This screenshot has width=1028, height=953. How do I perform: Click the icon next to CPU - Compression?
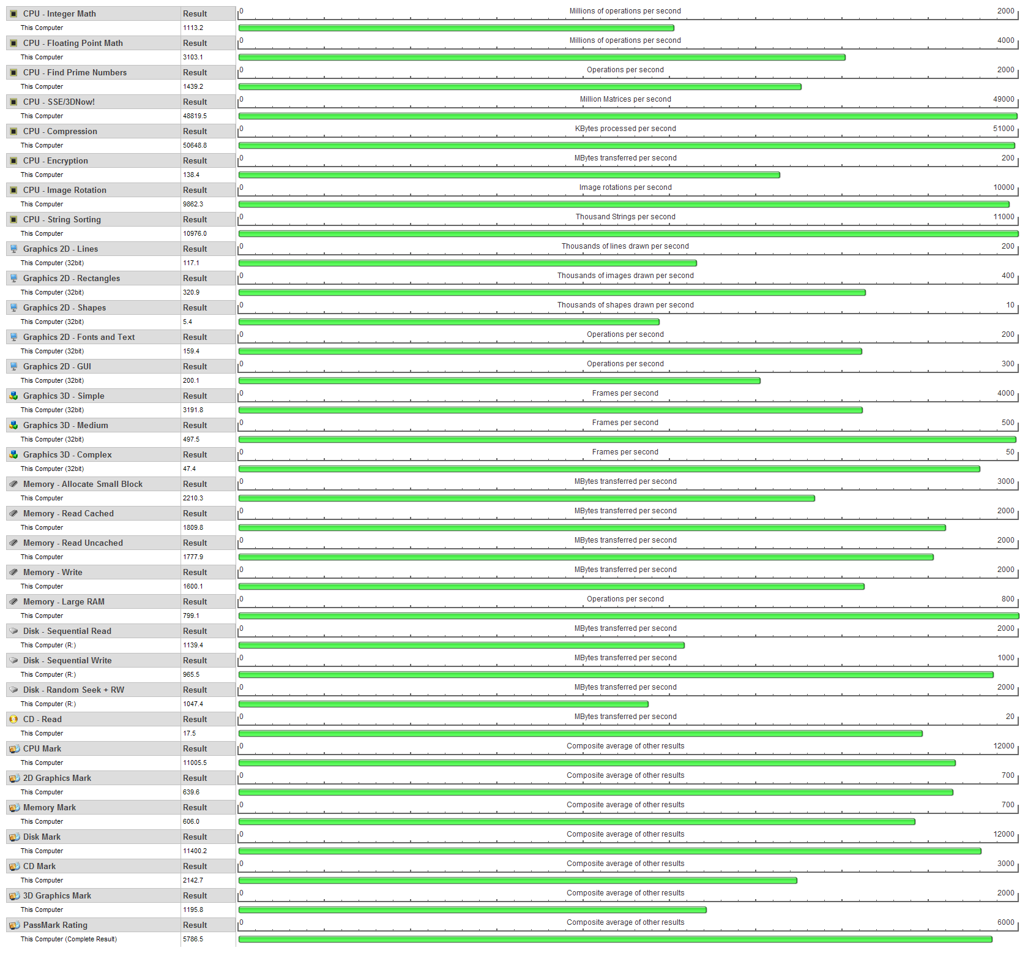(13, 131)
